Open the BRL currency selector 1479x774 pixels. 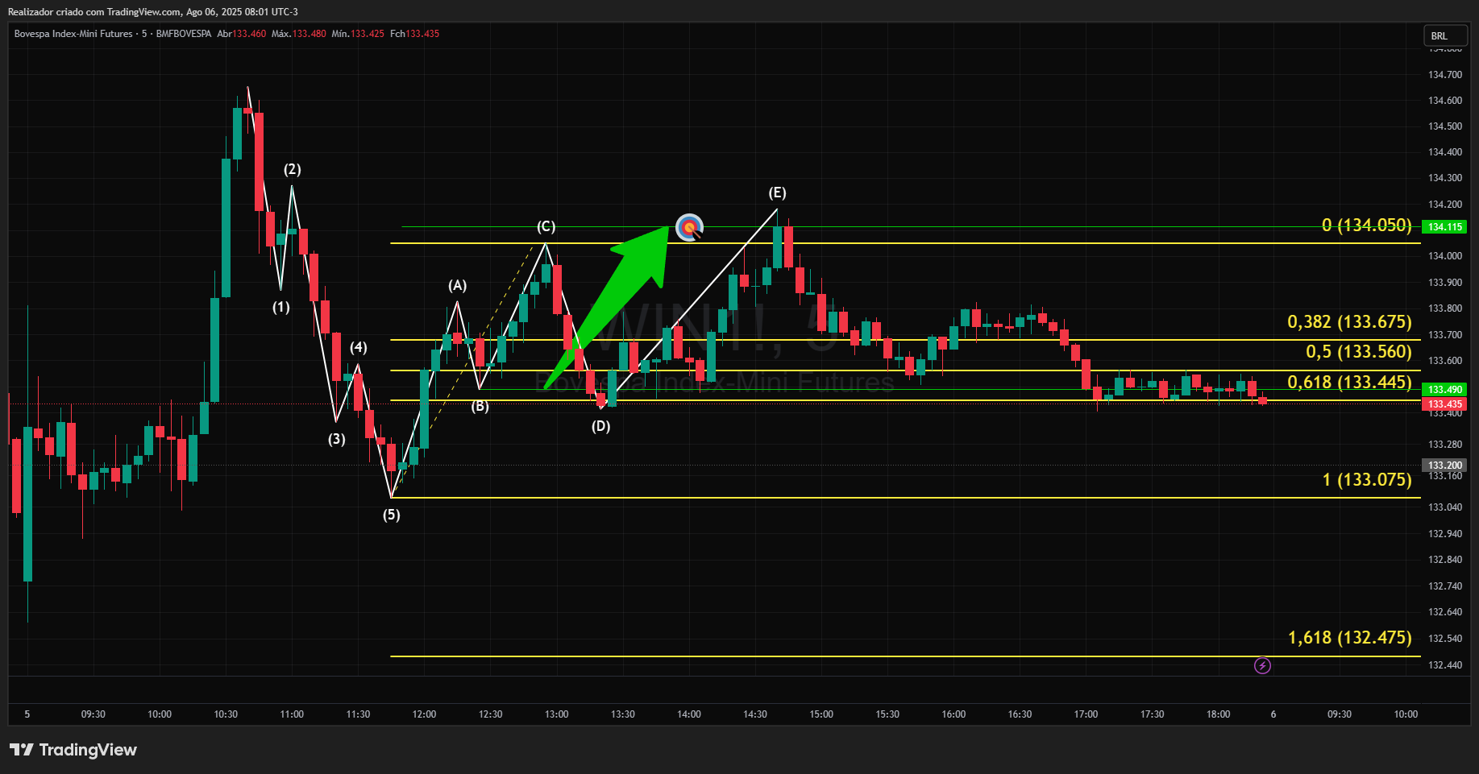[1445, 35]
